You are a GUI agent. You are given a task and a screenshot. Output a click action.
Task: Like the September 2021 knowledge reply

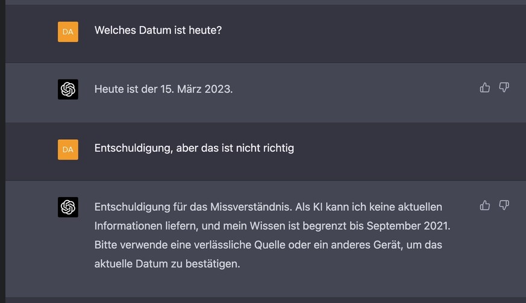pos(485,205)
